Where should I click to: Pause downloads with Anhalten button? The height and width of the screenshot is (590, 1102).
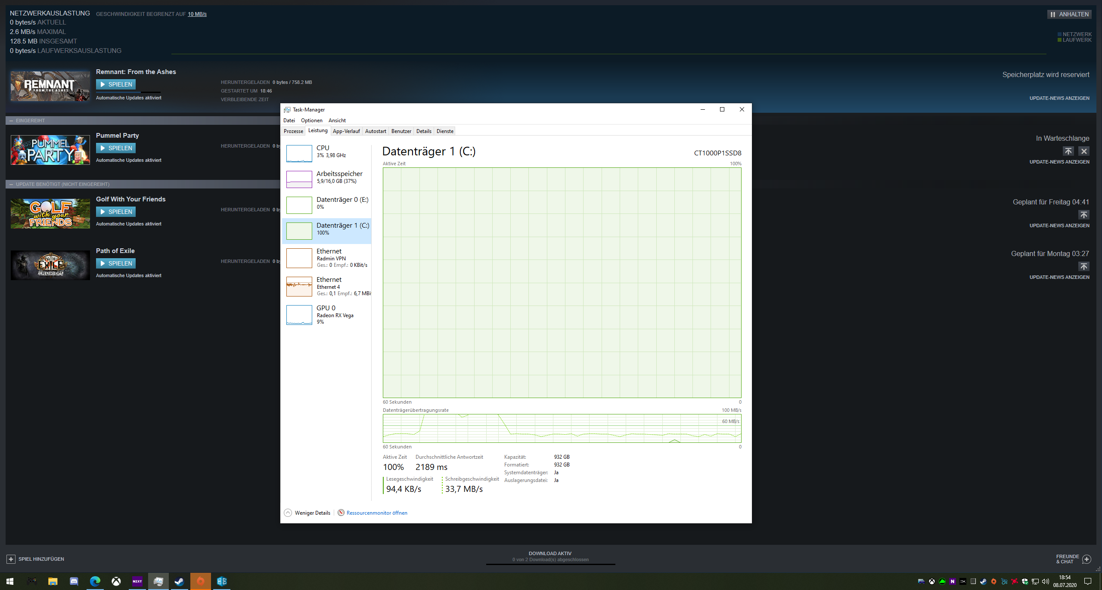pos(1069,14)
